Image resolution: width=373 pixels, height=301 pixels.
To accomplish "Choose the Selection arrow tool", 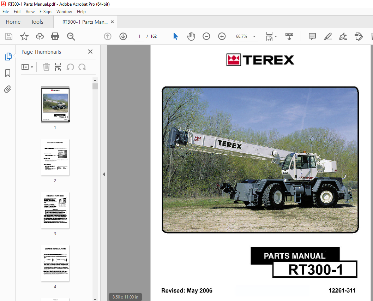I will tap(175, 36).
